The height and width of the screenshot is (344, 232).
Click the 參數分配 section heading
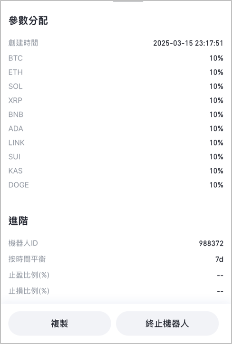(28, 20)
